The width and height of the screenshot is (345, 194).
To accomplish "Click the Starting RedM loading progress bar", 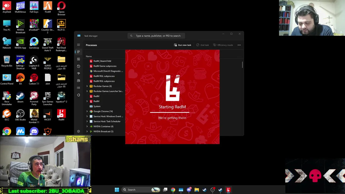I will pyautogui.click(x=172, y=112).
